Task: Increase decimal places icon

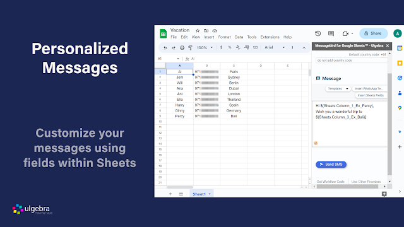Action: pyautogui.click(x=247, y=47)
